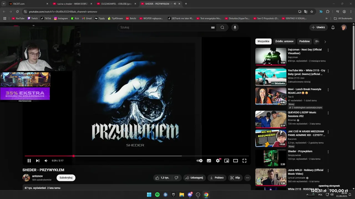
Task: Enter fullscreen video mode
Action: click(x=244, y=161)
